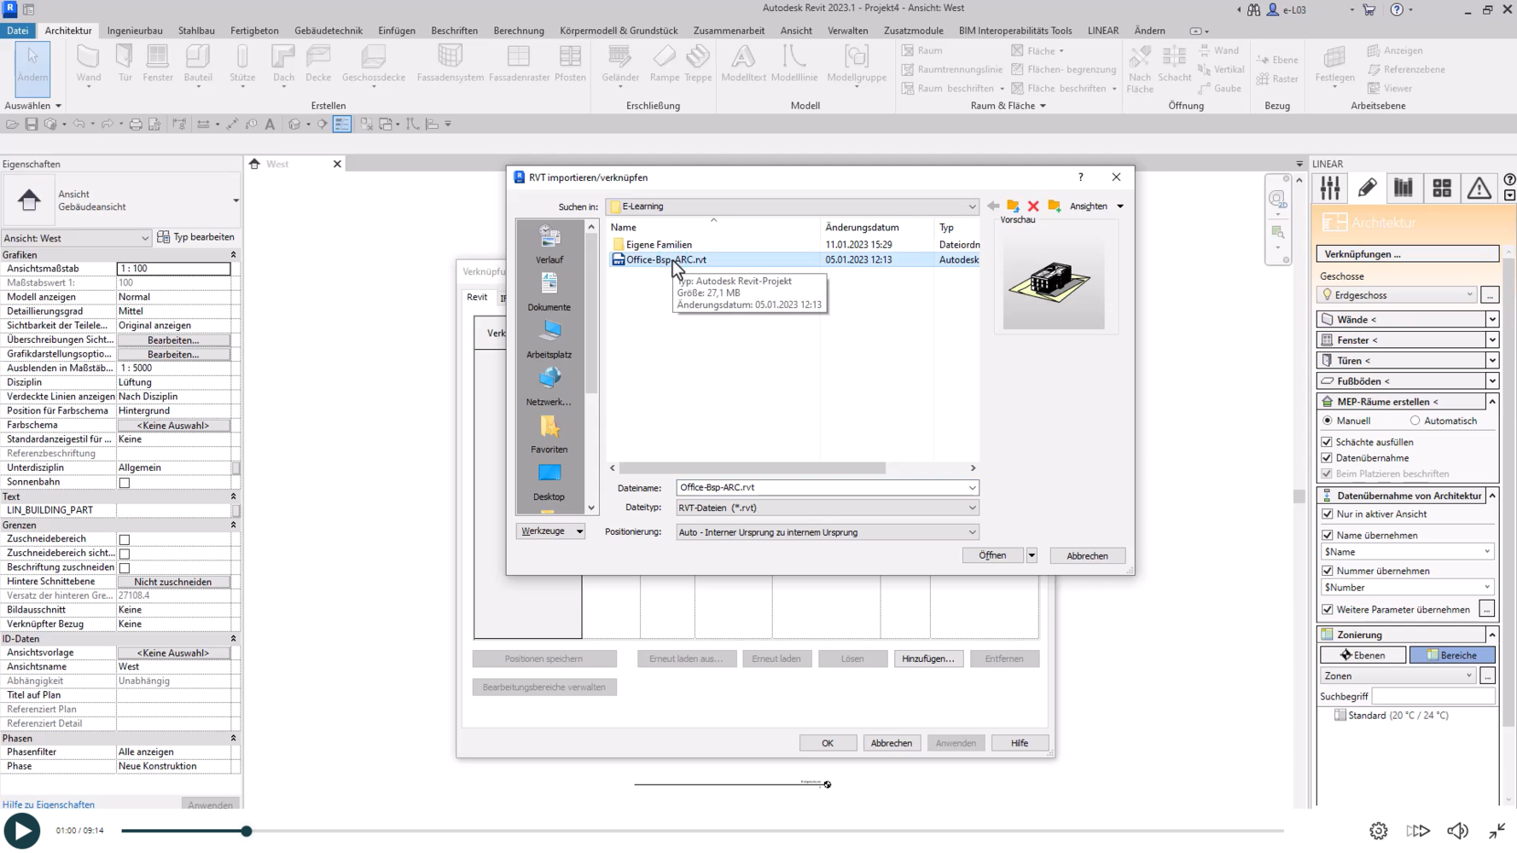Open the $Name parameter dropdown
Image resolution: width=1517 pixels, height=853 pixels.
click(x=1407, y=552)
